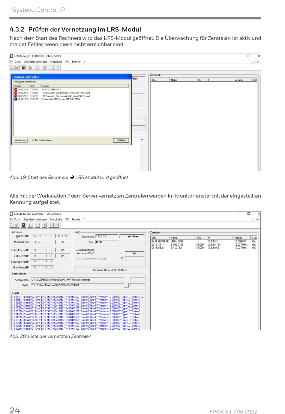Select the SMCC_52 row in the Zentralen list
Image resolution: width=285 pixels, height=414 pixels.
204,247
